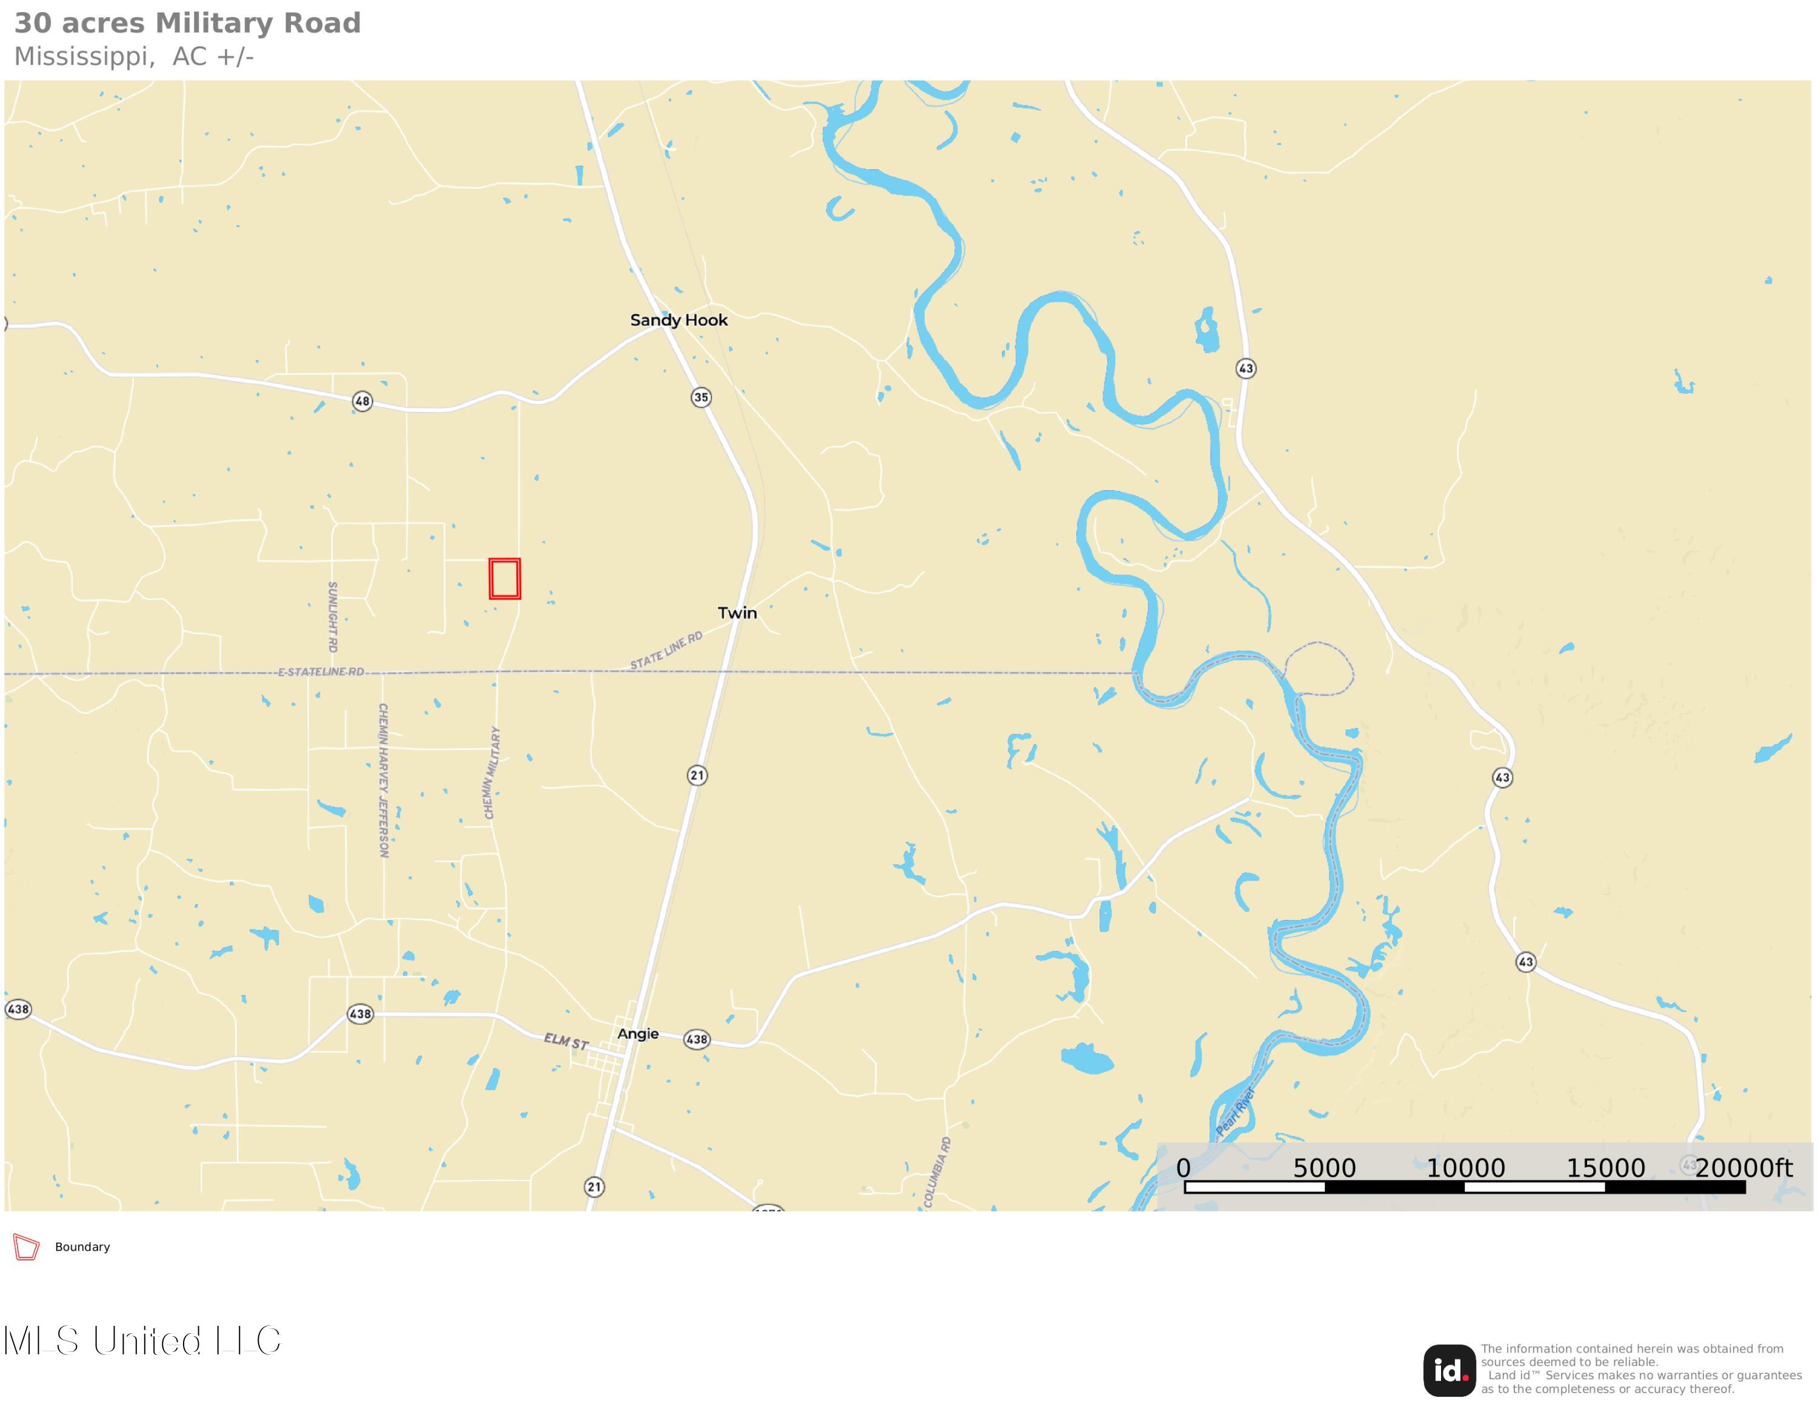The height and width of the screenshot is (1404, 1818).
Task: Click the 10000 mark on scale bar
Action: click(1465, 1168)
